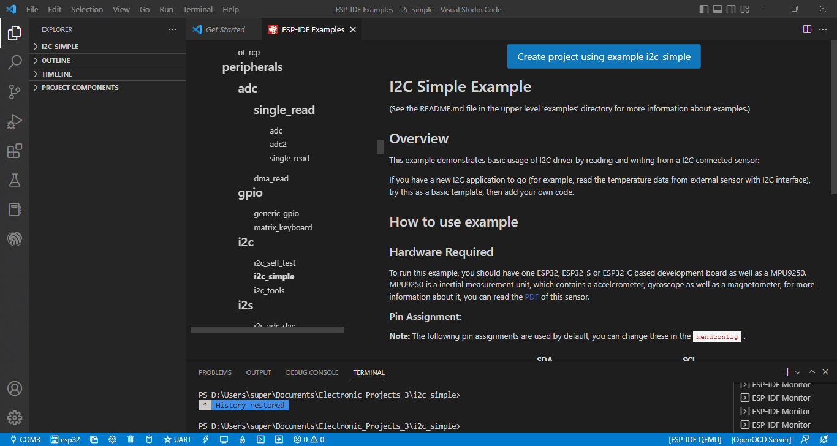Viewport: 837px width, 446px height.
Task: Open the Run and Debug view
Action: (15, 121)
